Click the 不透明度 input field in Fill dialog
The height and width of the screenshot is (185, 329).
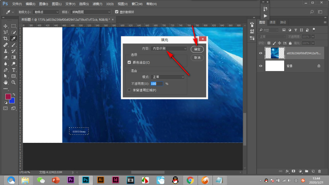(x=157, y=84)
